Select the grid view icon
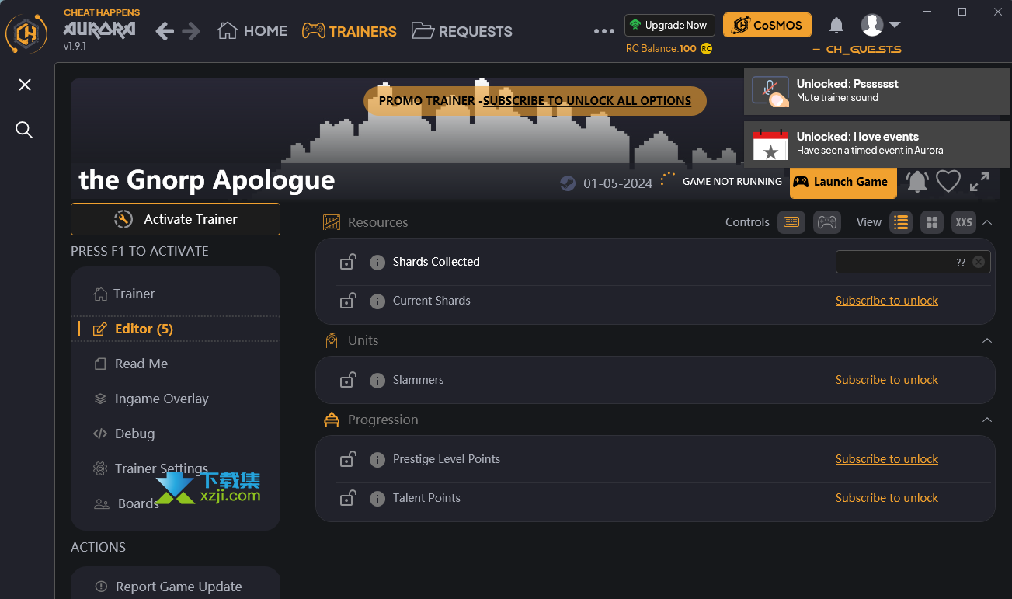 (932, 222)
